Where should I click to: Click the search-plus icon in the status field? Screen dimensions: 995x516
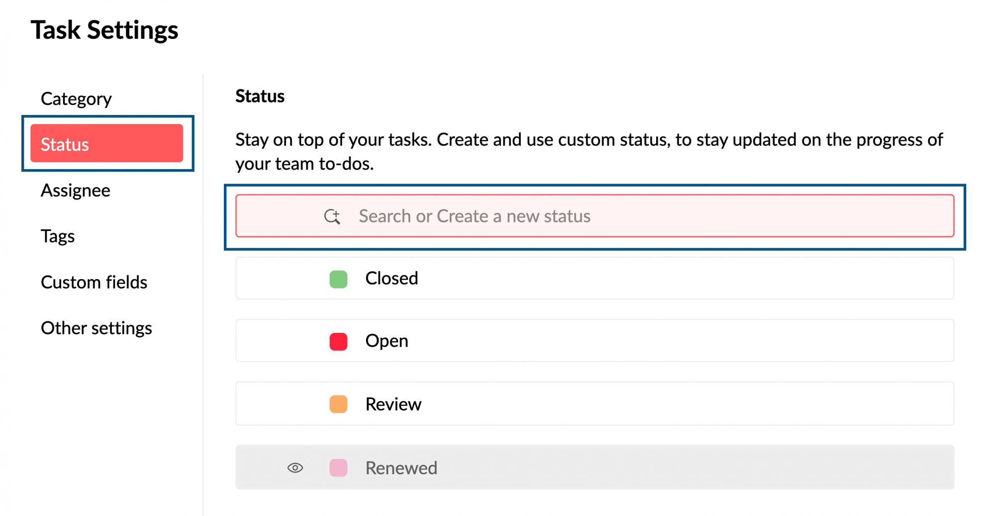coord(332,216)
